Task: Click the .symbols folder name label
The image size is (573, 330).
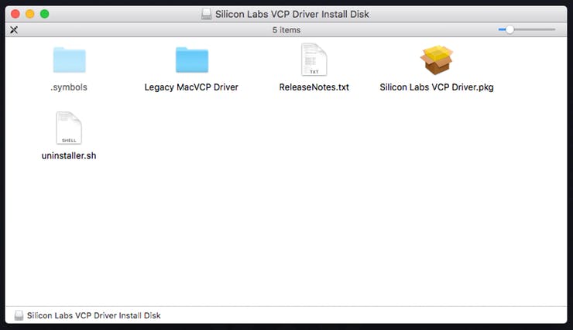Action: 69,87
